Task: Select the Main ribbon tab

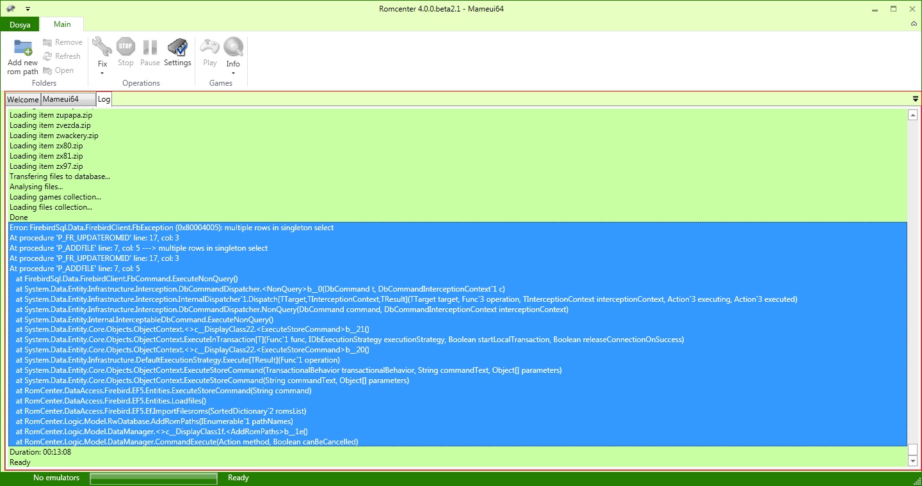Action: 62,24
